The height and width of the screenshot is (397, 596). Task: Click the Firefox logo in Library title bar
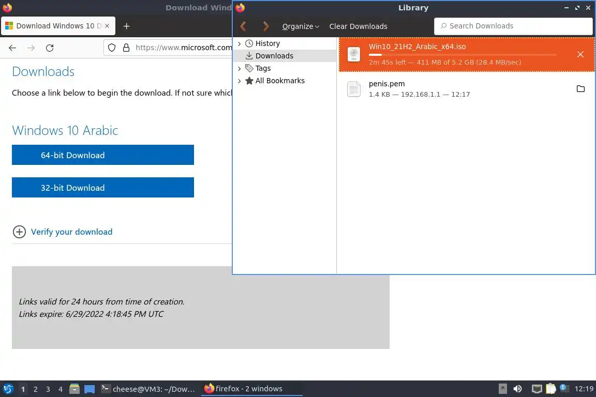(x=240, y=8)
